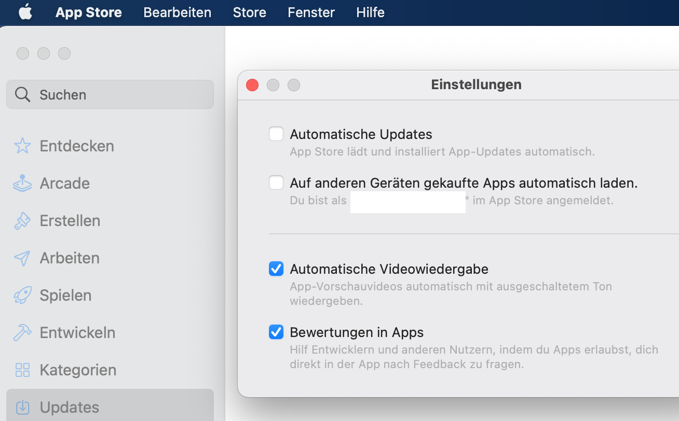Open the Bearbeiten menu
The height and width of the screenshot is (421, 679).
(178, 12)
